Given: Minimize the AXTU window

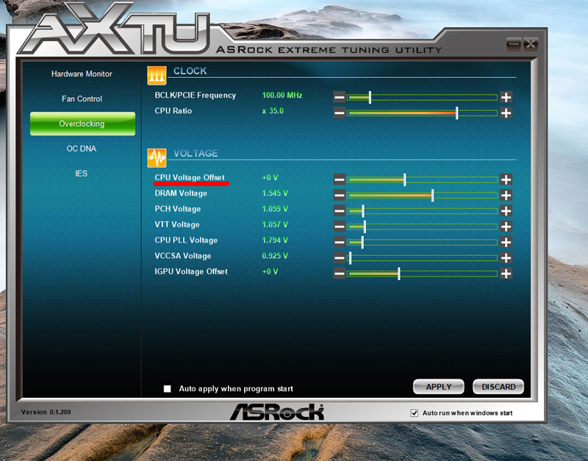Looking at the screenshot, I should [513, 44].
